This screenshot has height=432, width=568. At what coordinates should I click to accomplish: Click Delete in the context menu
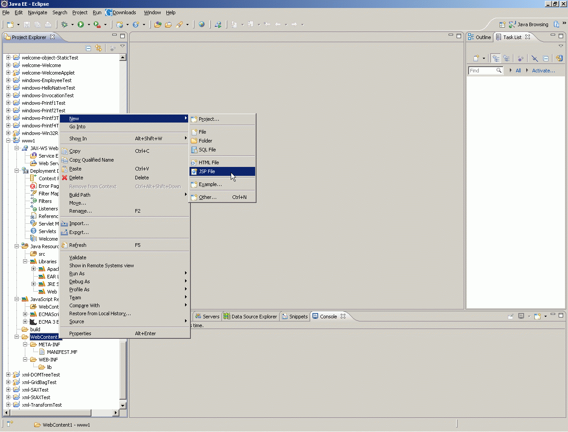coord(125,178)
